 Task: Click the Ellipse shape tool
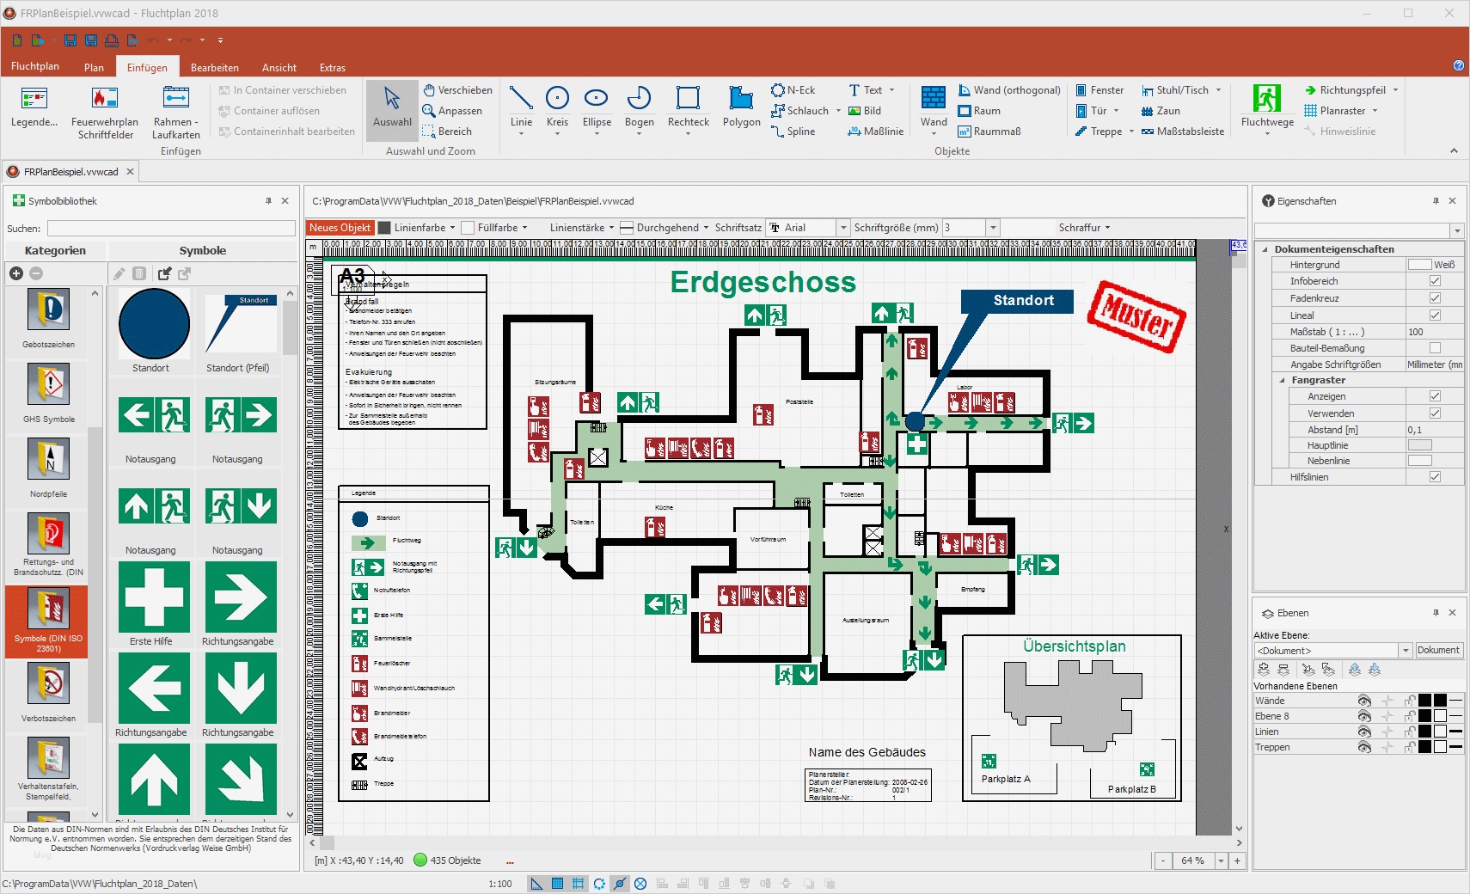pos(597,107)
